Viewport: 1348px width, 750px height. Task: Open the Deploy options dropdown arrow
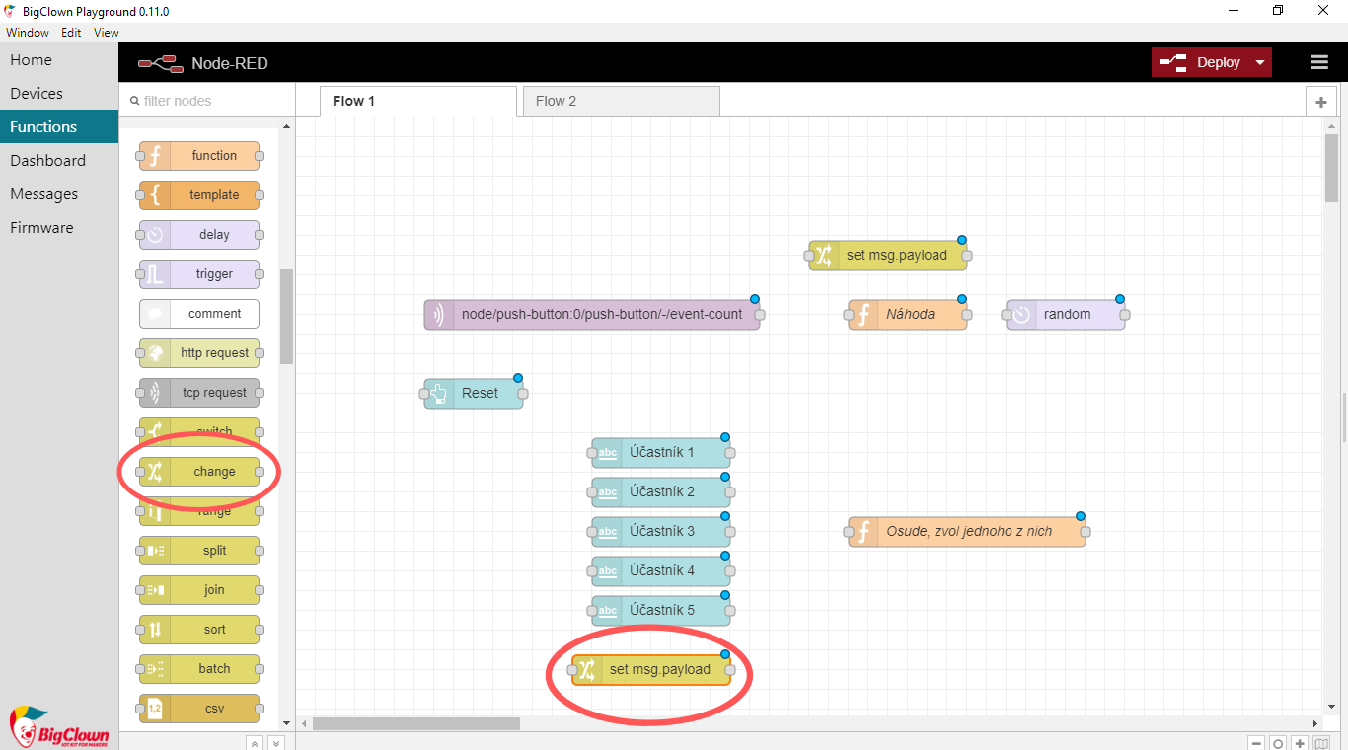click(1260, 62)
